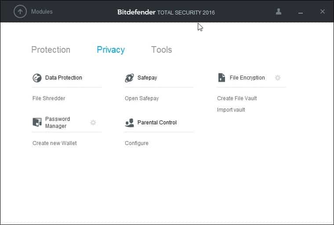Click the Safepay planet icon
This screenshot has height=225, width=334.
pos(129,78)
